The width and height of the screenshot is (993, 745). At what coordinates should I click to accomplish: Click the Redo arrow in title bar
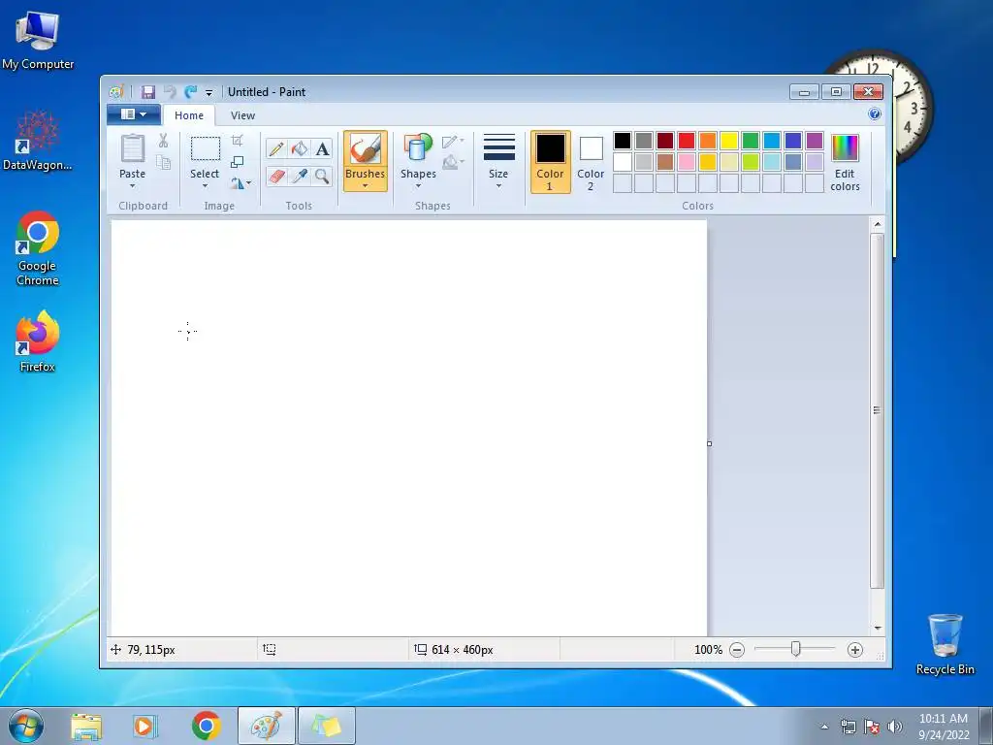(x=191, y=92)
